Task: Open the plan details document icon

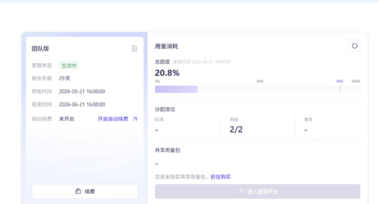Action: tap(134, 48)
